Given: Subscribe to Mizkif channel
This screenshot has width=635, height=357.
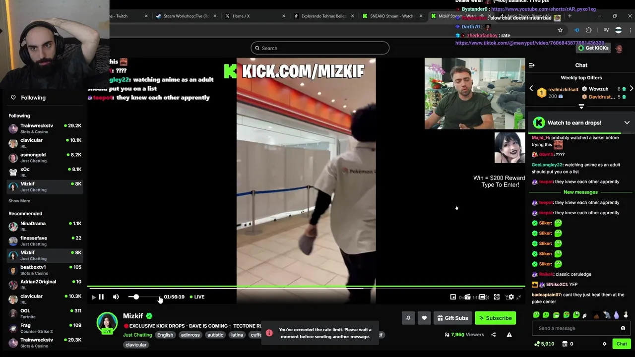Looking at the screenshot, I should pos(495,318).
